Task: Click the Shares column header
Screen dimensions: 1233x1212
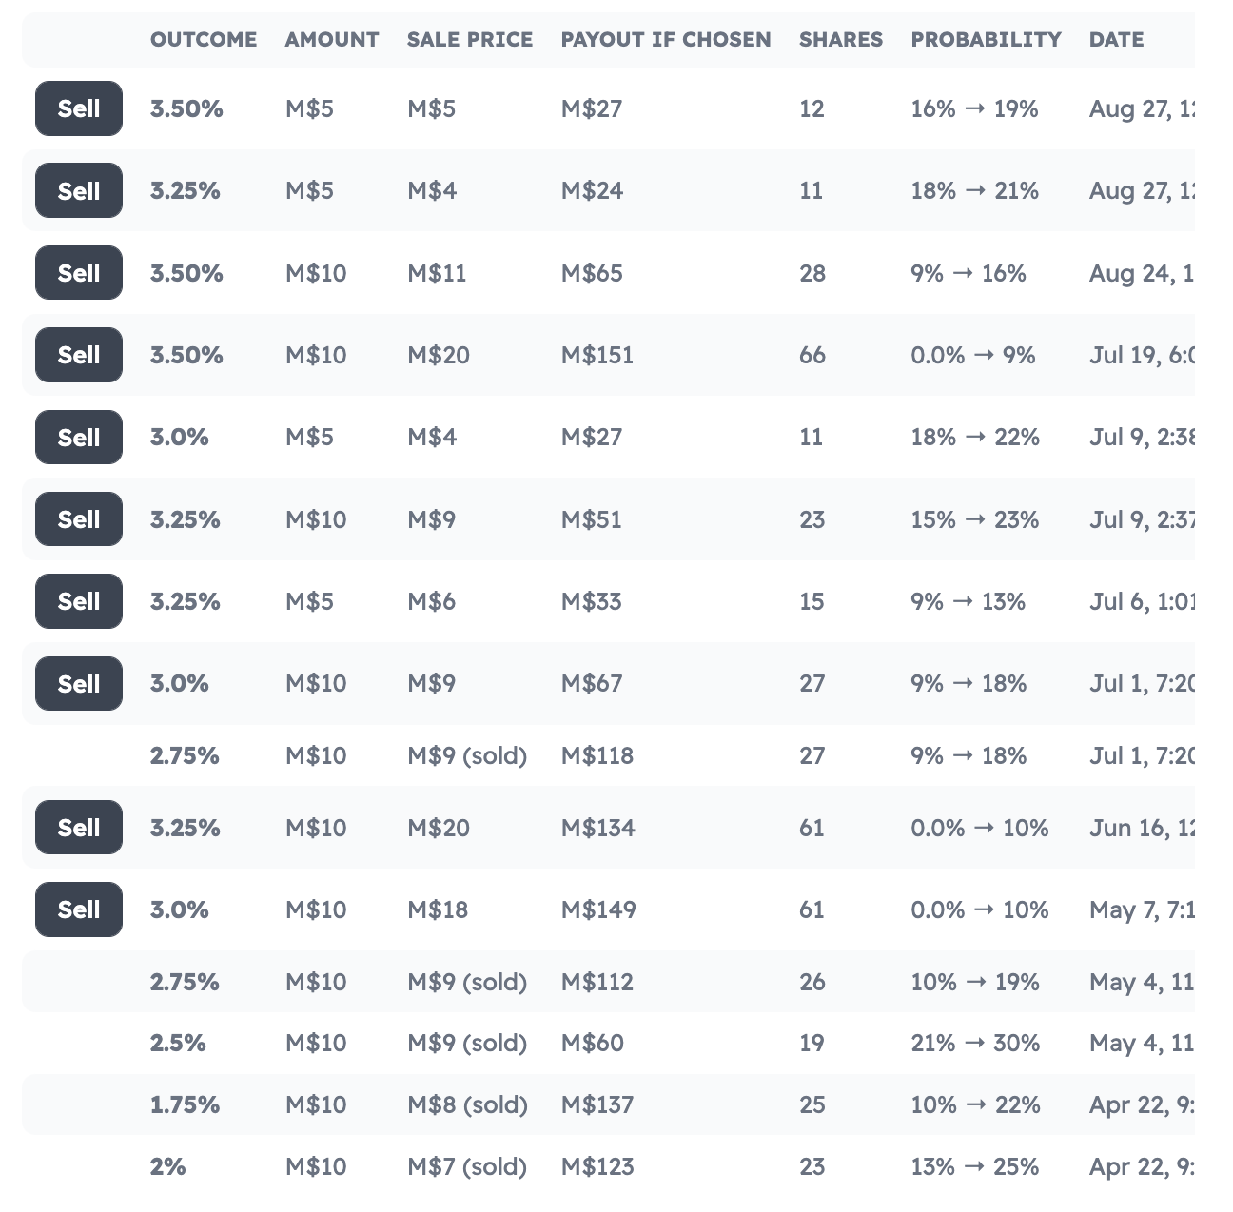Action: (841, 40)
